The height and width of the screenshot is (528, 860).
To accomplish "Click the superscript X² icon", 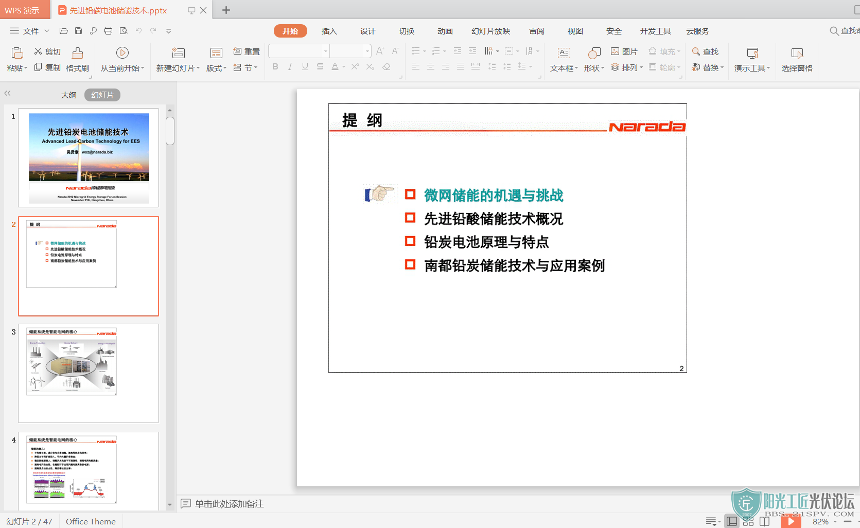I will point(355,66).
